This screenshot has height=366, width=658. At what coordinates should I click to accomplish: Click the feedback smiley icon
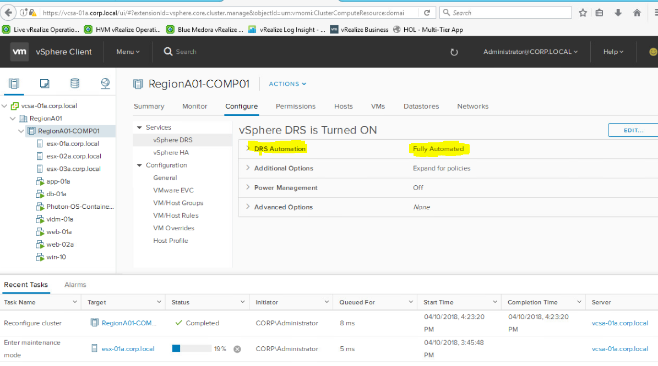click(654, 52)
